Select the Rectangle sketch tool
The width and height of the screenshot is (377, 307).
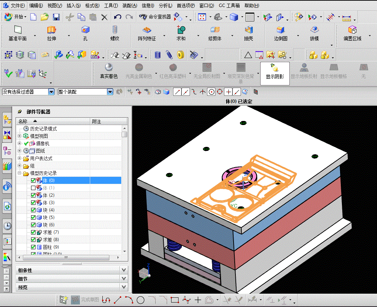tap(175, 300)
